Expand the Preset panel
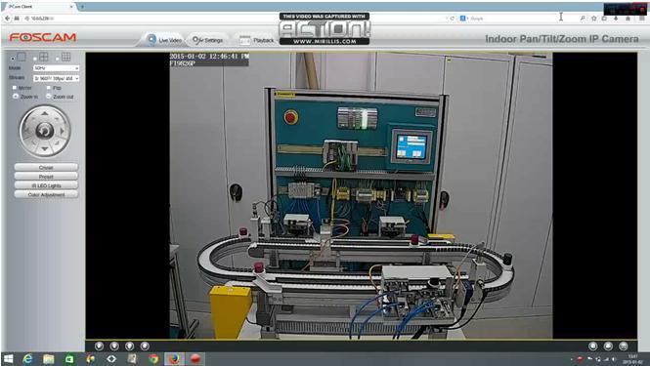 click(x=46, y=177)
